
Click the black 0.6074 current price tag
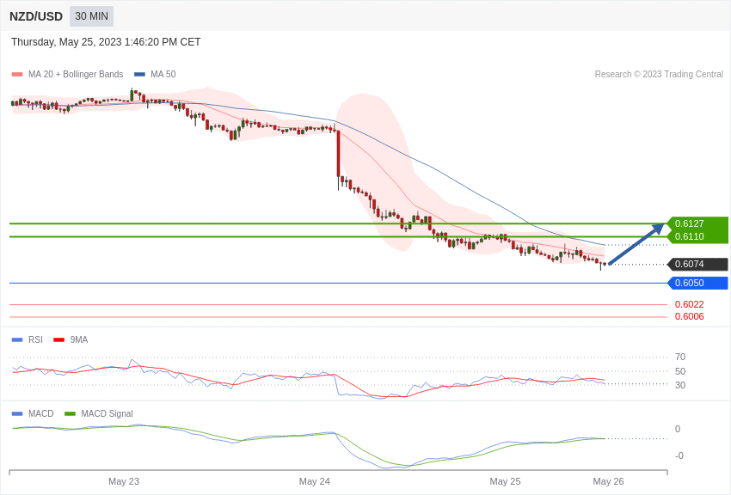pos(697,265)
